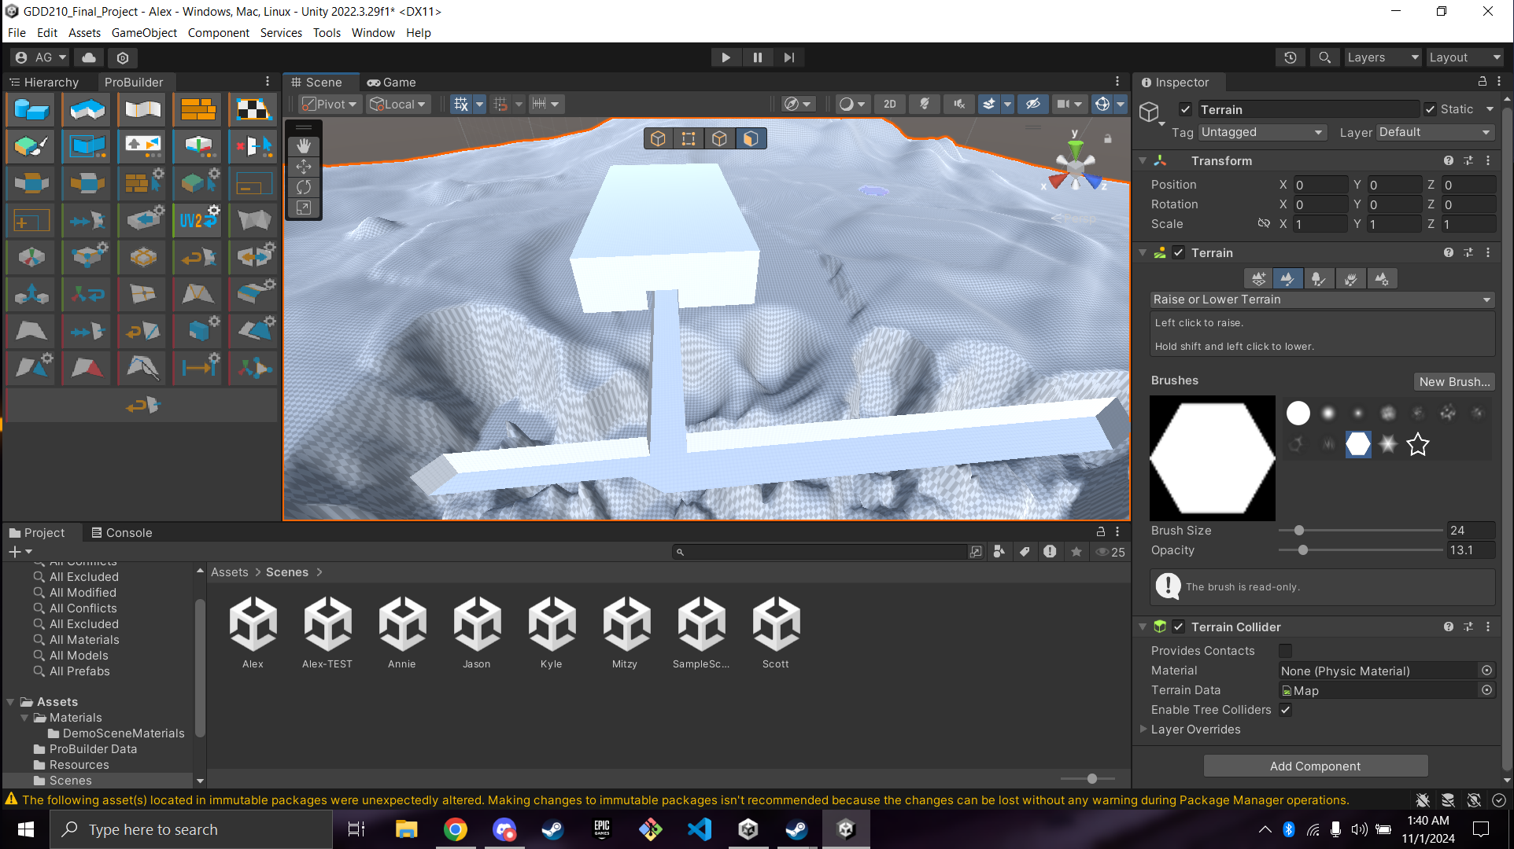The width and height of the screenshot is (1514, 849).
Task: Toggle 2D view mode in Scene
Action: (x=889, y=104)
